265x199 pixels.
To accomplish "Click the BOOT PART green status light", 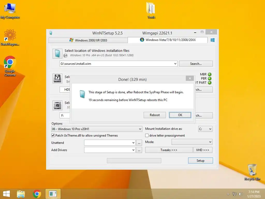I will pos(210,83).
